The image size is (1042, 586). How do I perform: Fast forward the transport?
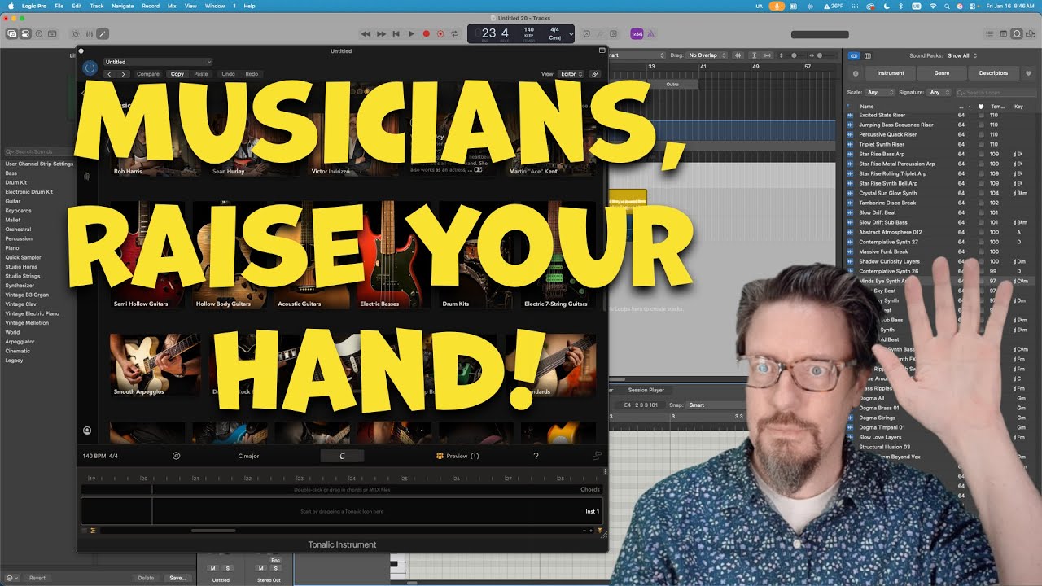pyautogui.click(x=381, y=33)
